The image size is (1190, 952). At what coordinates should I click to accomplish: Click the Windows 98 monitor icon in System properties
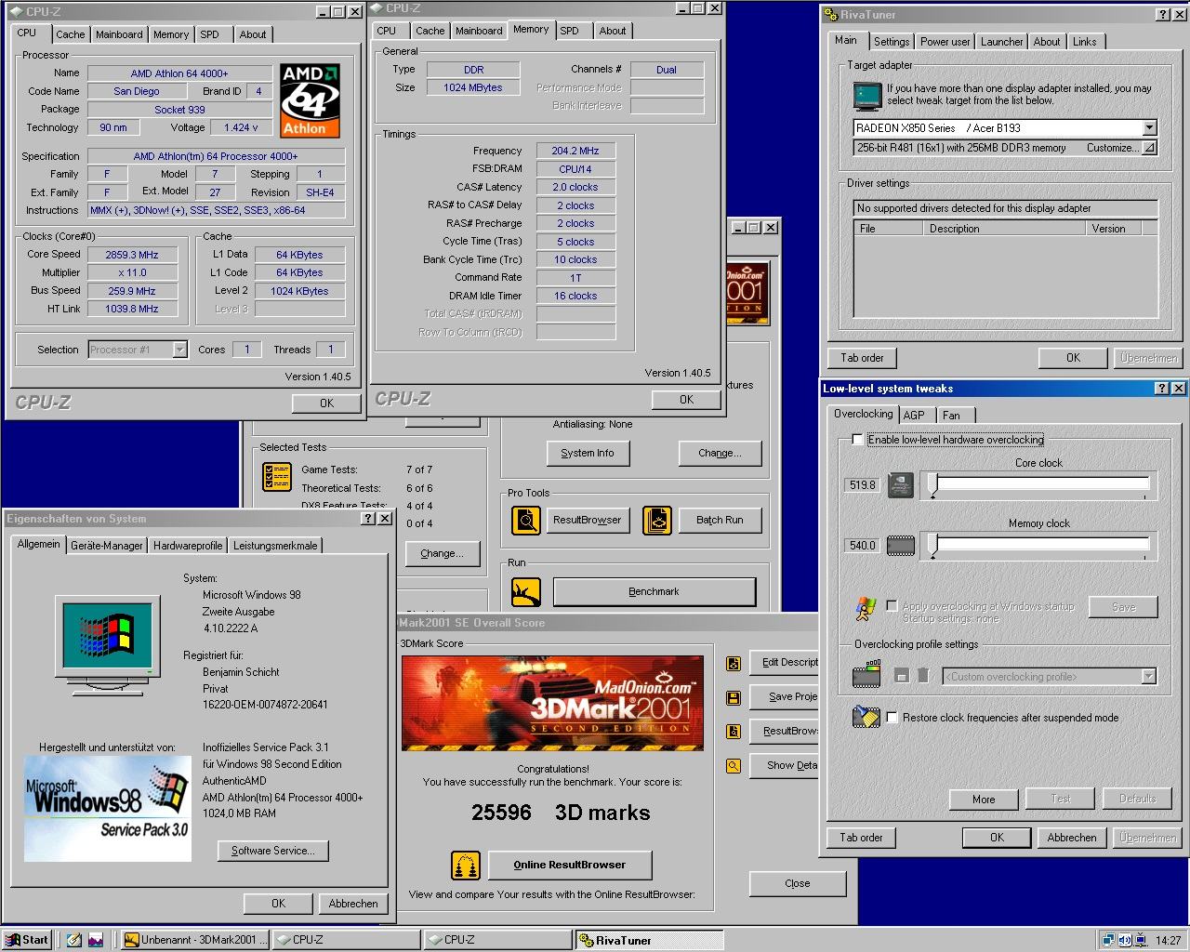pos(107,645)
